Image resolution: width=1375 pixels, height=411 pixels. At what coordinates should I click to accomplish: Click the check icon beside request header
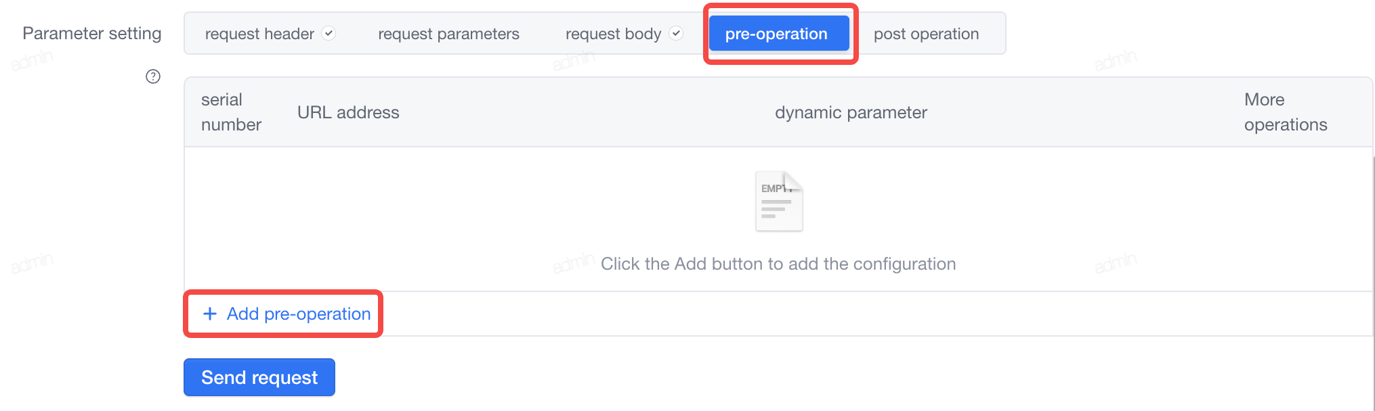[x=329, y=33]
